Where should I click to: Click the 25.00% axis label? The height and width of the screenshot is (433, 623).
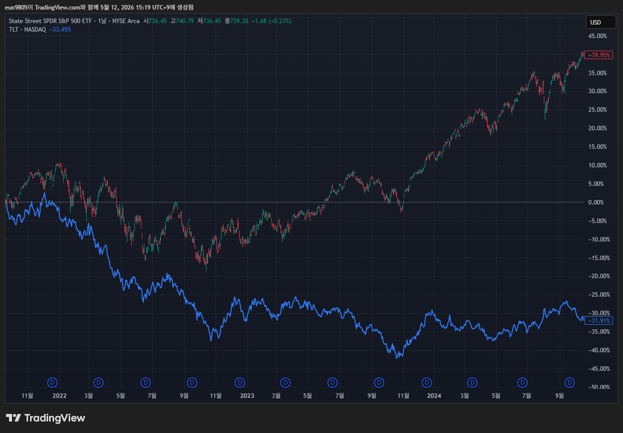[597, 110]
